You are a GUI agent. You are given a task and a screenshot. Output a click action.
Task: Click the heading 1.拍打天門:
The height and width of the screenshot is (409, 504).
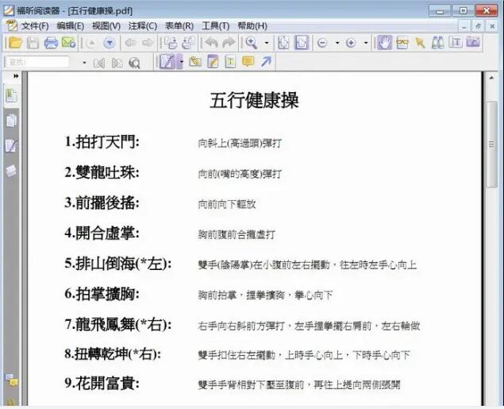pyautogui.click(x=102, y=142)
